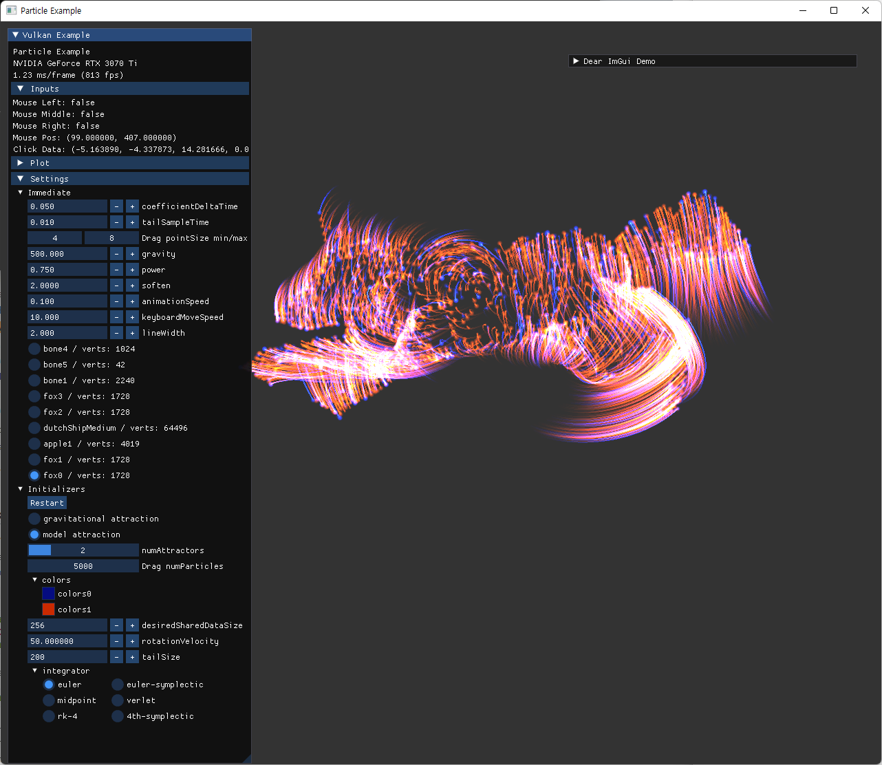This screenshot has width=882, height=765.
Task: Collapse the Immediate tree node
Action: point(21,193)
